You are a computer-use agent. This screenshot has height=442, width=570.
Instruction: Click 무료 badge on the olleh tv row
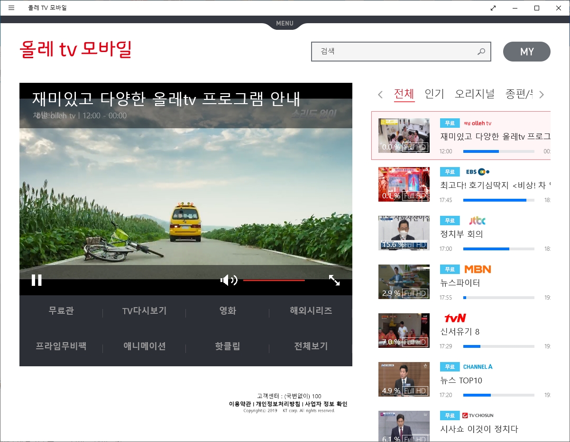coord(450,123)
